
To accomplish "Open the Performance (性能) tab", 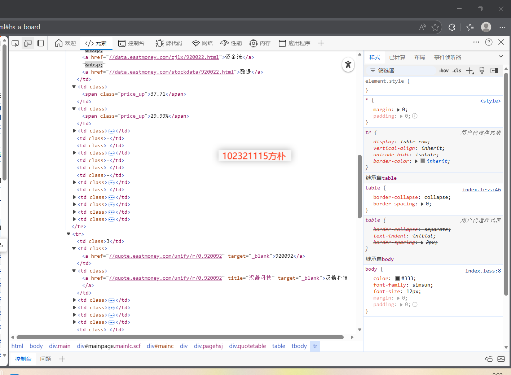I will tap(231, 43).
